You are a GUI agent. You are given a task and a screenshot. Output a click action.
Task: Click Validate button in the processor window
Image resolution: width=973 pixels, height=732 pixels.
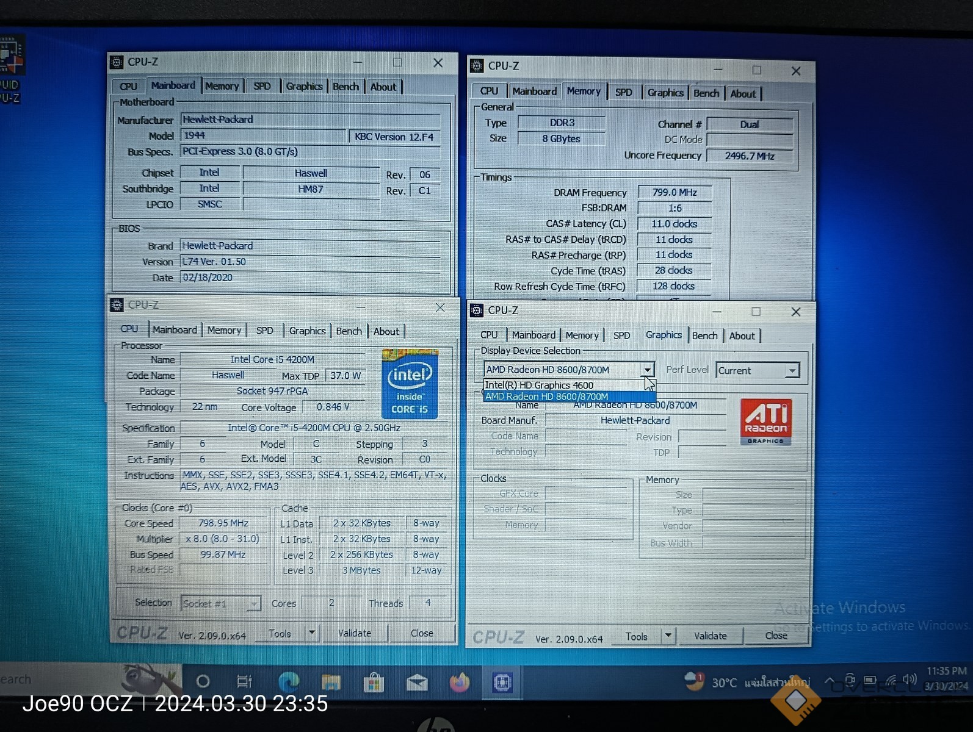(x=355, y=633)
